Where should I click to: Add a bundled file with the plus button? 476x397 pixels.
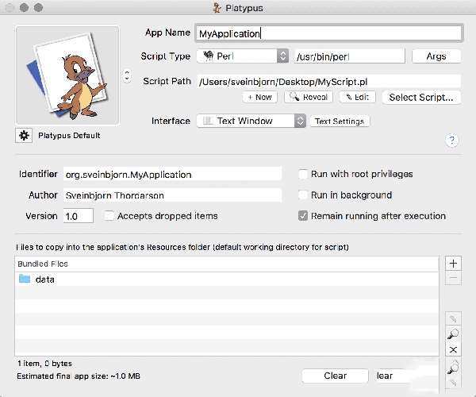[453, 264]
